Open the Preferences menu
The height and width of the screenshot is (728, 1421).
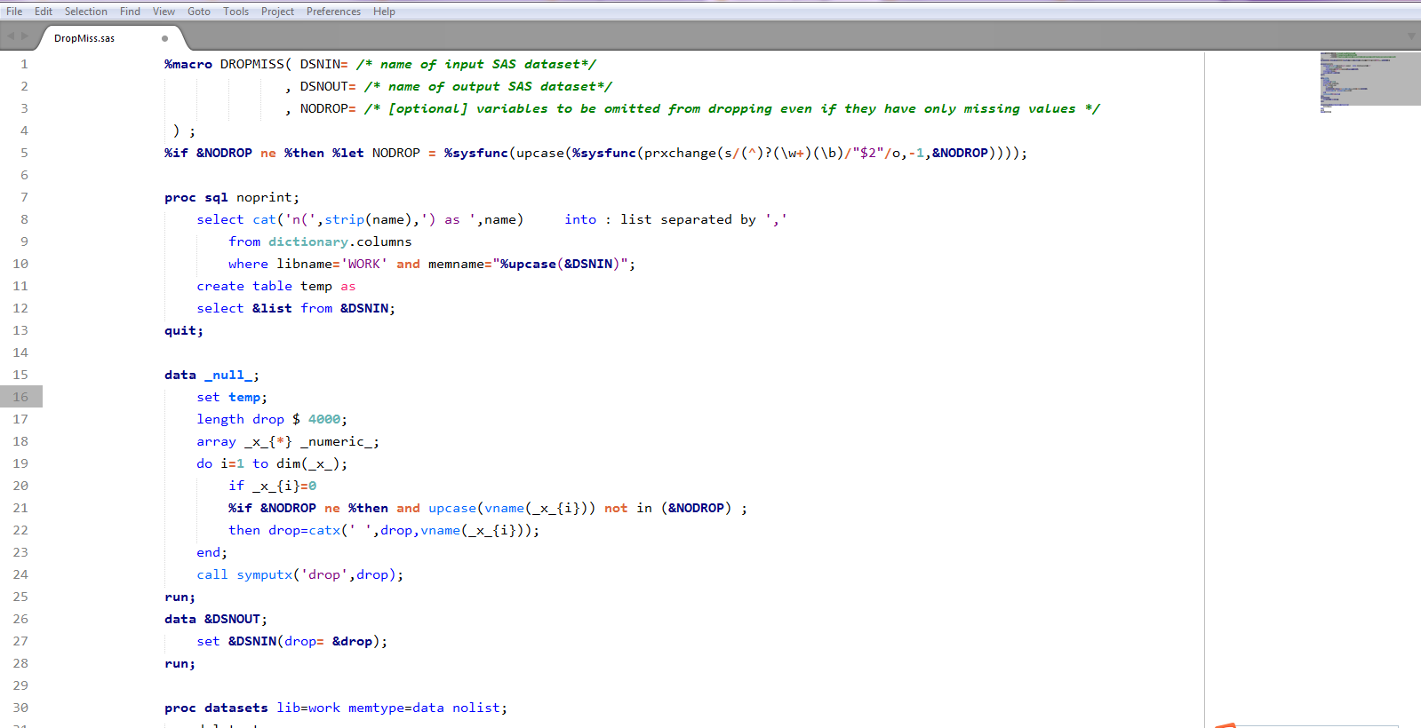click(333, 12)
